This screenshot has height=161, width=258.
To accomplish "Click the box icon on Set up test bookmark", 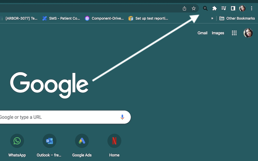I will [131, 19].
